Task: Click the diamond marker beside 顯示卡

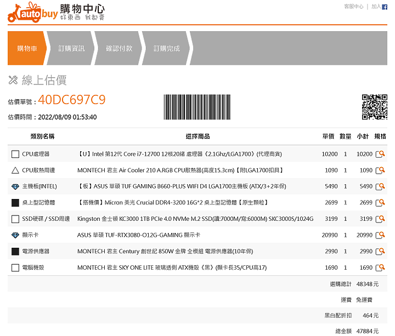Action: (15, 235)
